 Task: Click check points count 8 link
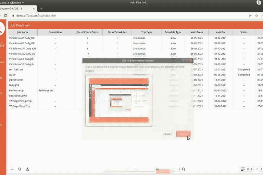coord(88,49)
